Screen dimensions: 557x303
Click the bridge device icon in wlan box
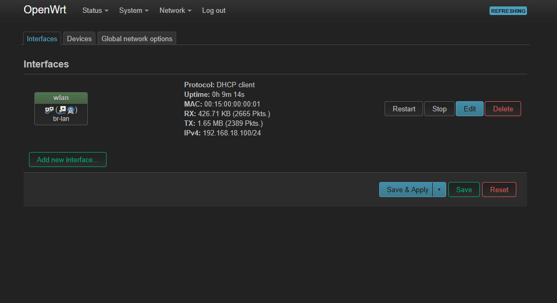[x=49, y=110]
